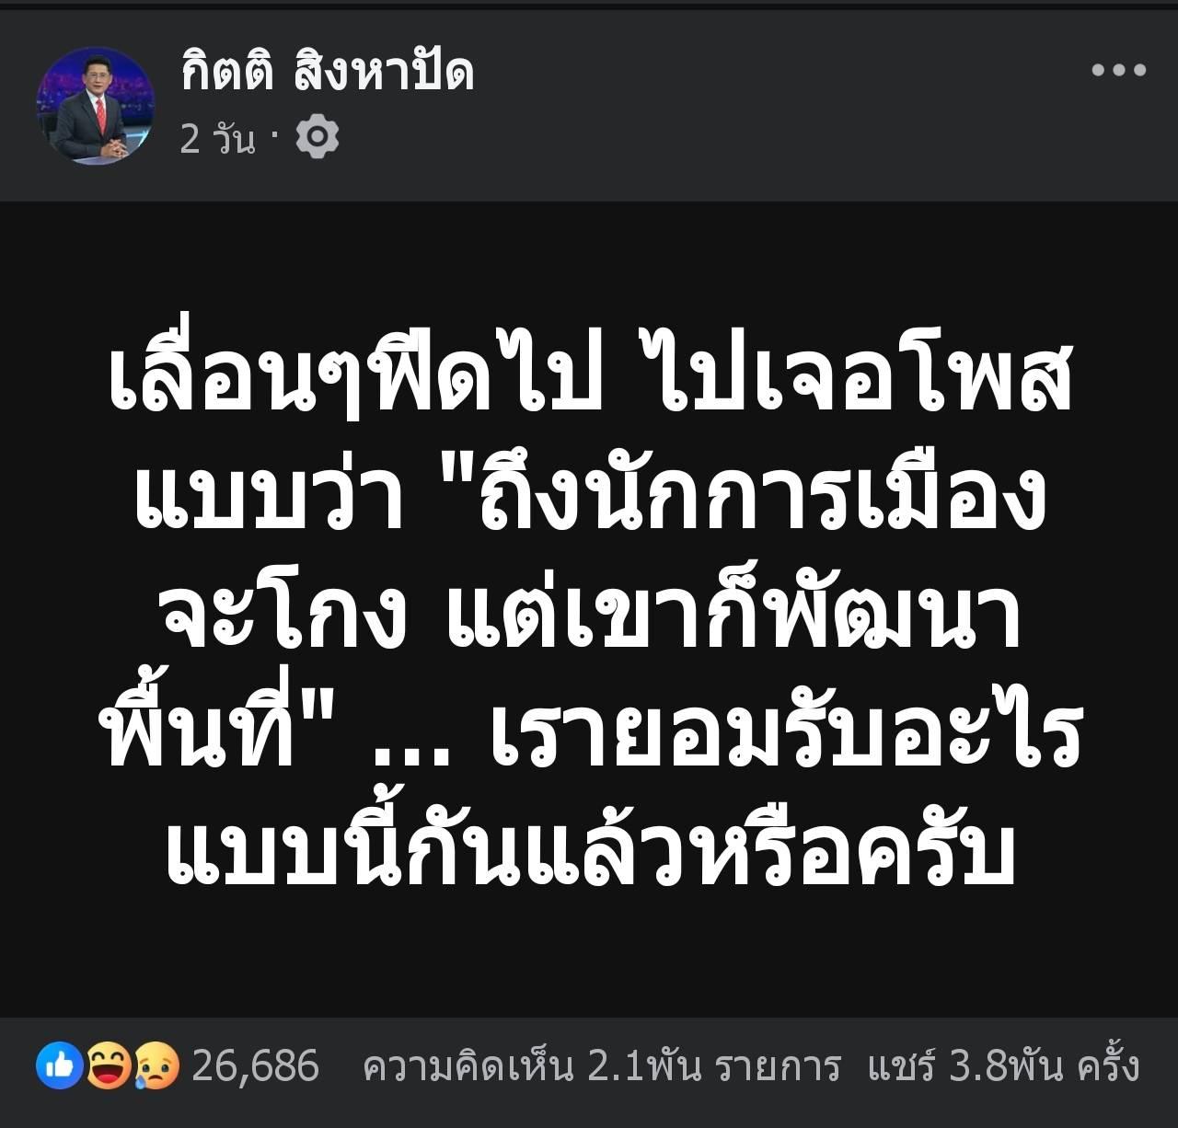
Task: Click the blue Like reaction icon
Action: pos(60,1066)
